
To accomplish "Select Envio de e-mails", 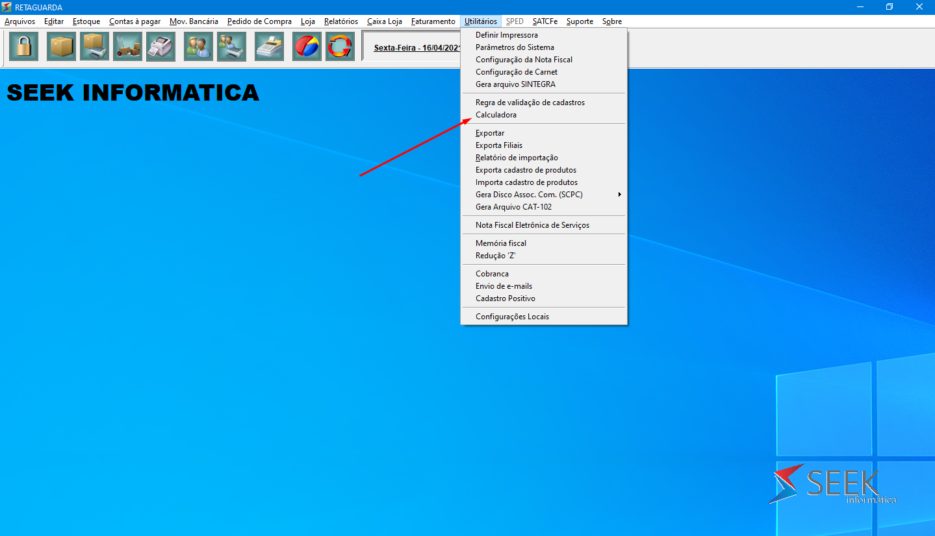I will 544,286.
